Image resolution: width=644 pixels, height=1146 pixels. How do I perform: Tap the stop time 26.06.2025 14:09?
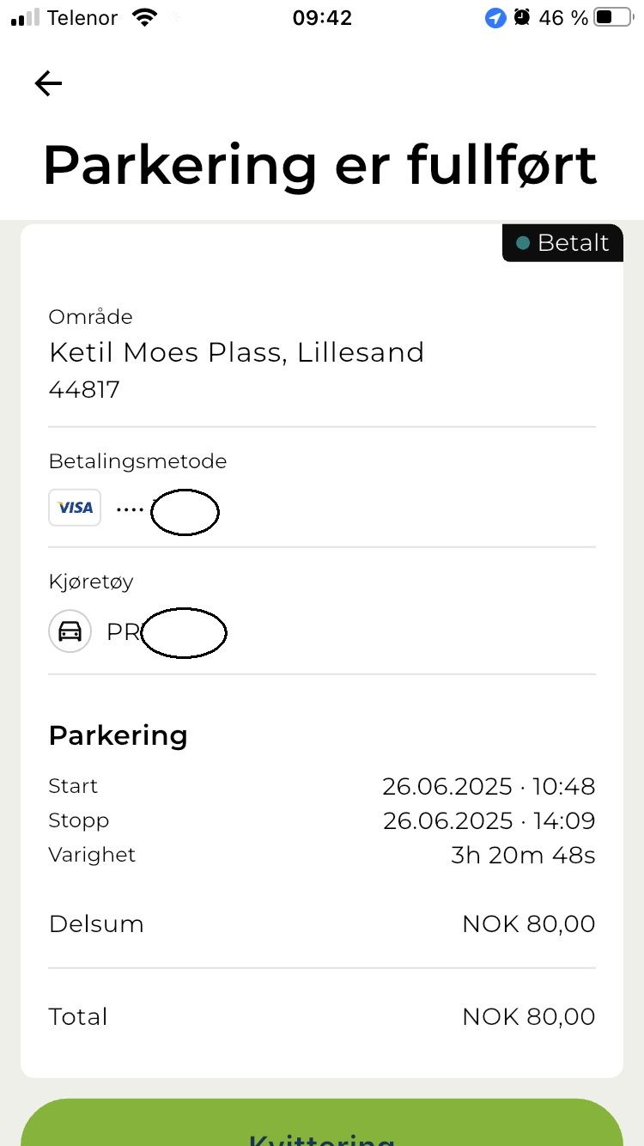(489, 820)
